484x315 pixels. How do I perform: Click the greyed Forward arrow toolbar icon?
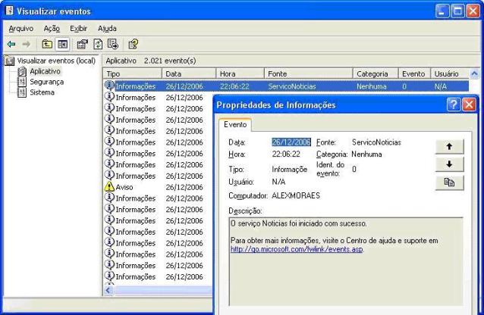tap(27, 45)
